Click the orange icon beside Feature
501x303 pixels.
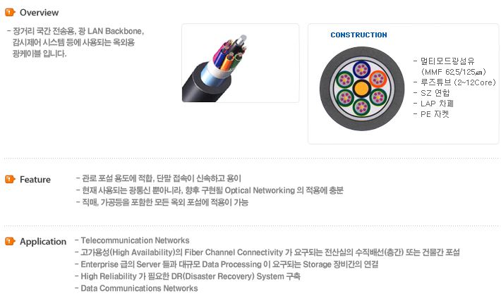coord(10,179)
